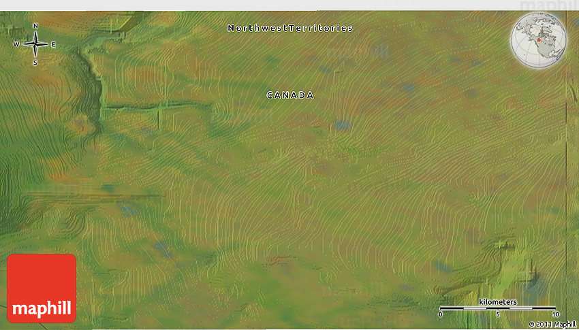
Task: Click the red maphill logo
Action: click(x=42, y=288)
